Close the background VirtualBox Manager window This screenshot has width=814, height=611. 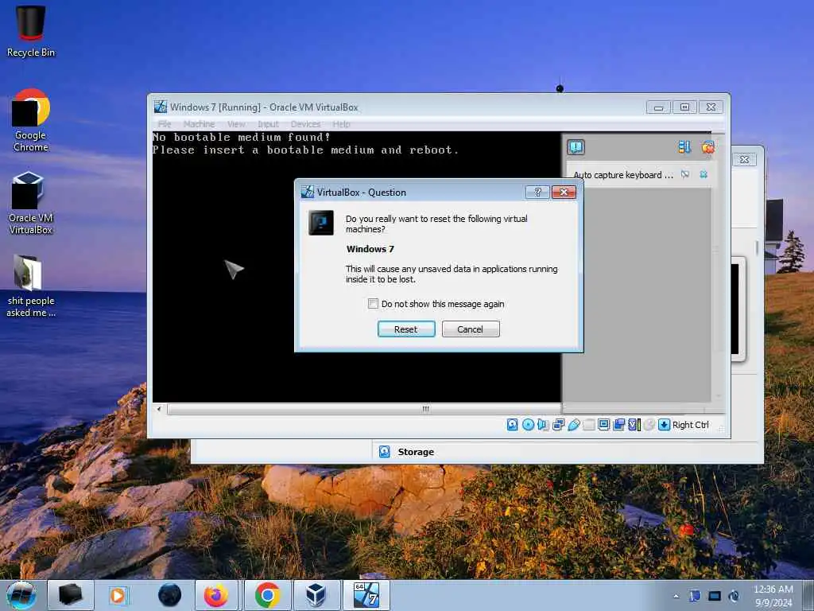pos(744,159)
